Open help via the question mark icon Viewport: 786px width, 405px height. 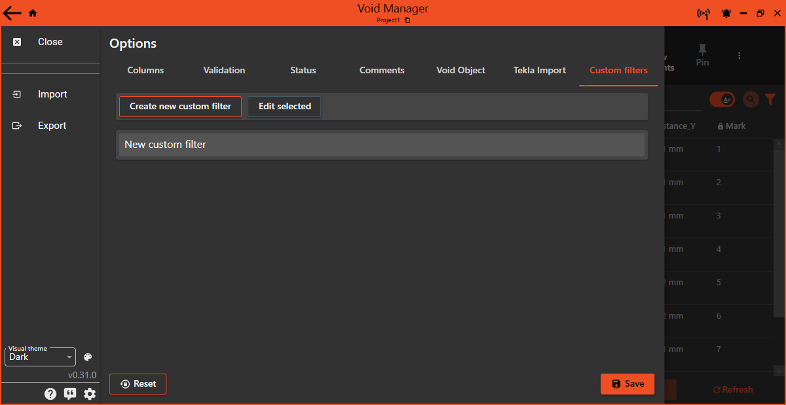(50, 393)
